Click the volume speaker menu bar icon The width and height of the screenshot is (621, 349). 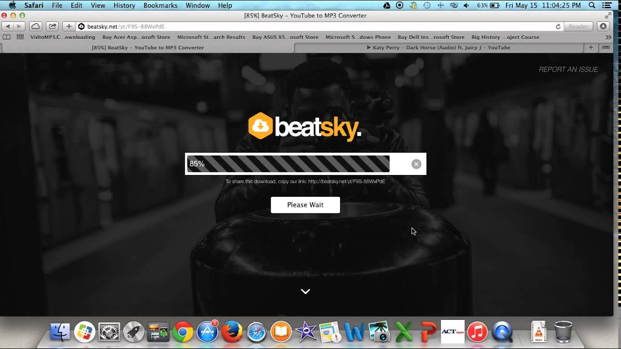click(x=466, y=5)
